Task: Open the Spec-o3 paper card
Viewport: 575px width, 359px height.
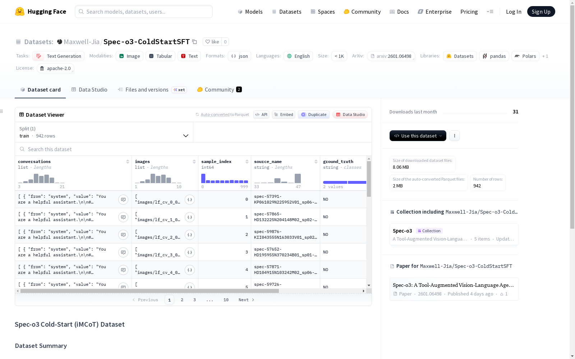Action: (x=454, y=289)
